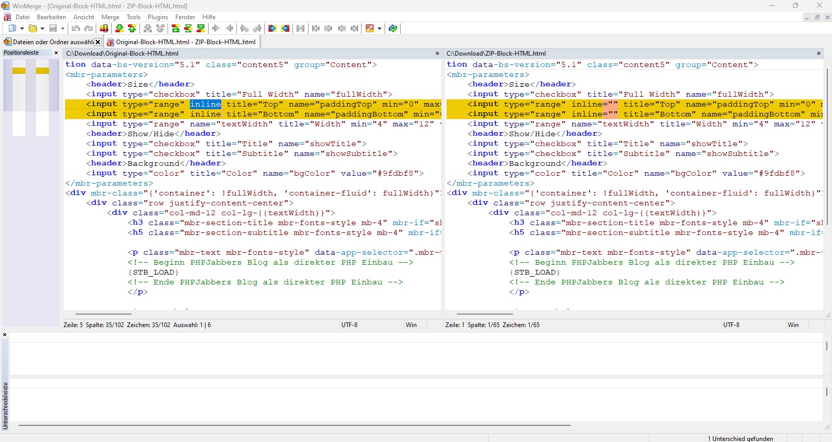Open the Plugins menu

click(158, 17)
